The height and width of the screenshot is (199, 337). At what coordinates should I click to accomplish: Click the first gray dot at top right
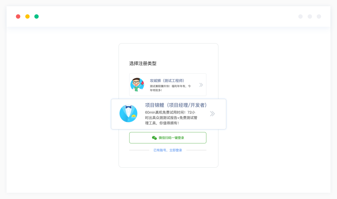(300, 16)
